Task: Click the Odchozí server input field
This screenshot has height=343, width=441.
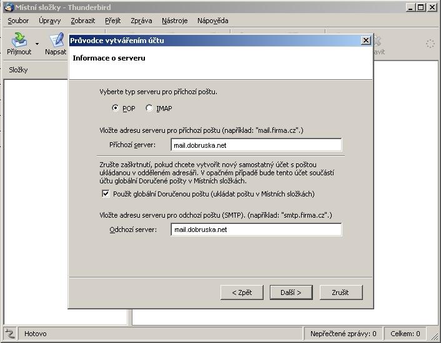Action: 256,229
